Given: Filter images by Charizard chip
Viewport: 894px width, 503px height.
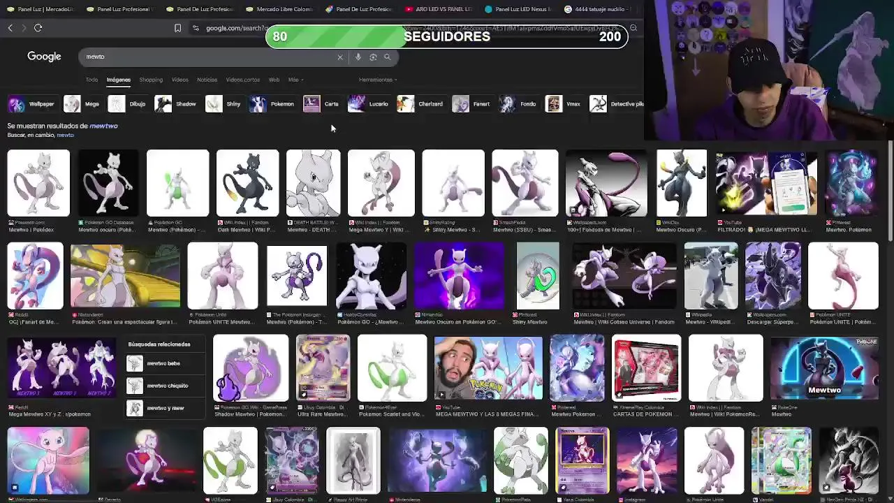Looking at the screenshot, I should [x=420, y=104].
